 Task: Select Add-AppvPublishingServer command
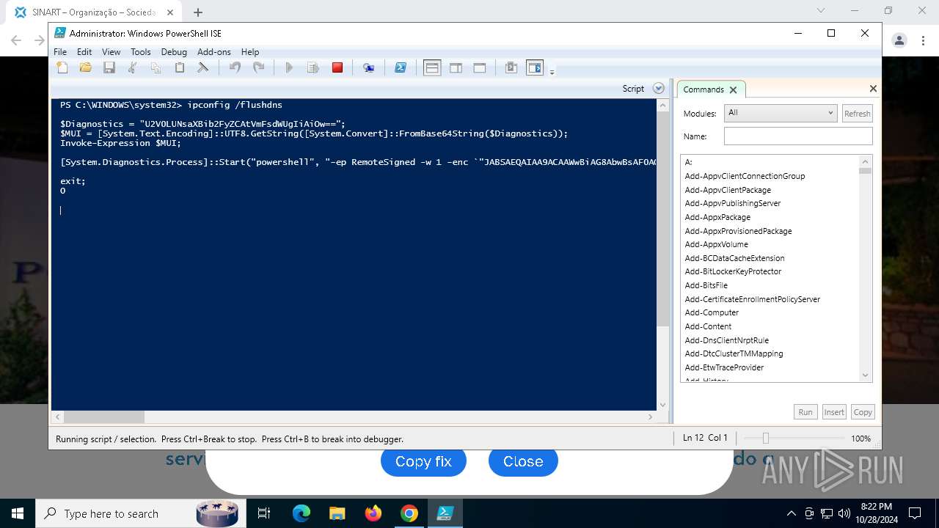(x=732, y=203)
